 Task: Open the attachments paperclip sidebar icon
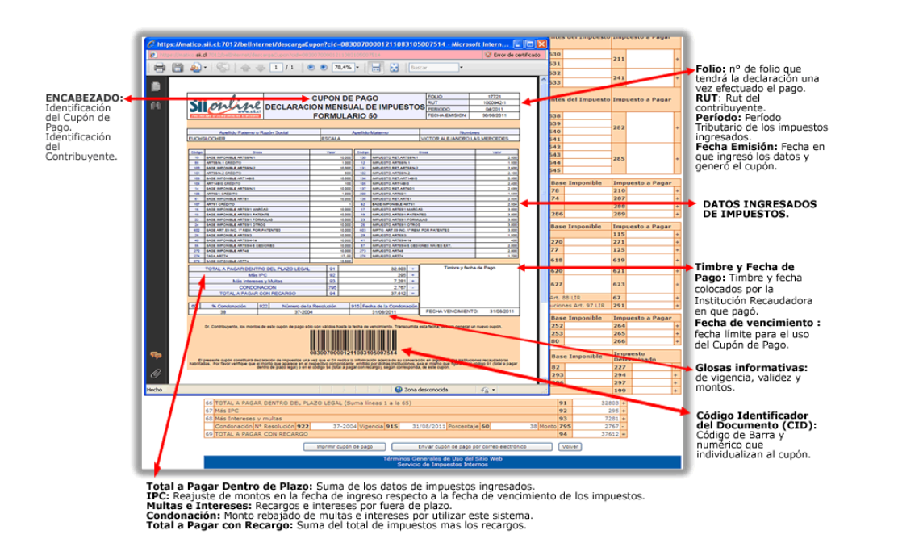[x=155, y=374]
